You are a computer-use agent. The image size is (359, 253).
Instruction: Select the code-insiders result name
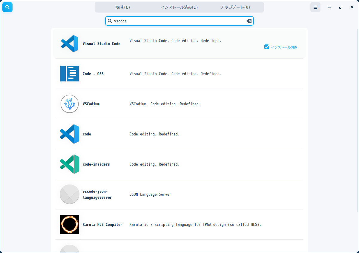(x=96, y=164)
